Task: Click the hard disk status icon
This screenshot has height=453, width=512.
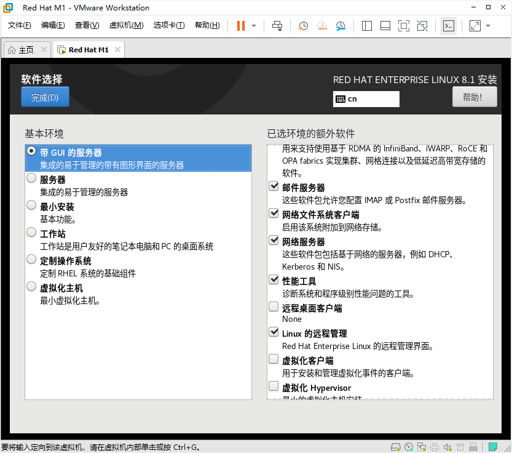Action: point(396,447)
